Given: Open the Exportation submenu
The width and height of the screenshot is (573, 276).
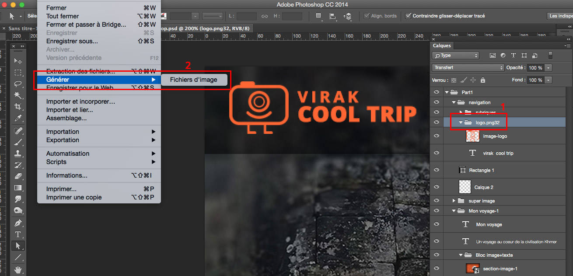Looking at the screenshot, I should click(99, 140).
